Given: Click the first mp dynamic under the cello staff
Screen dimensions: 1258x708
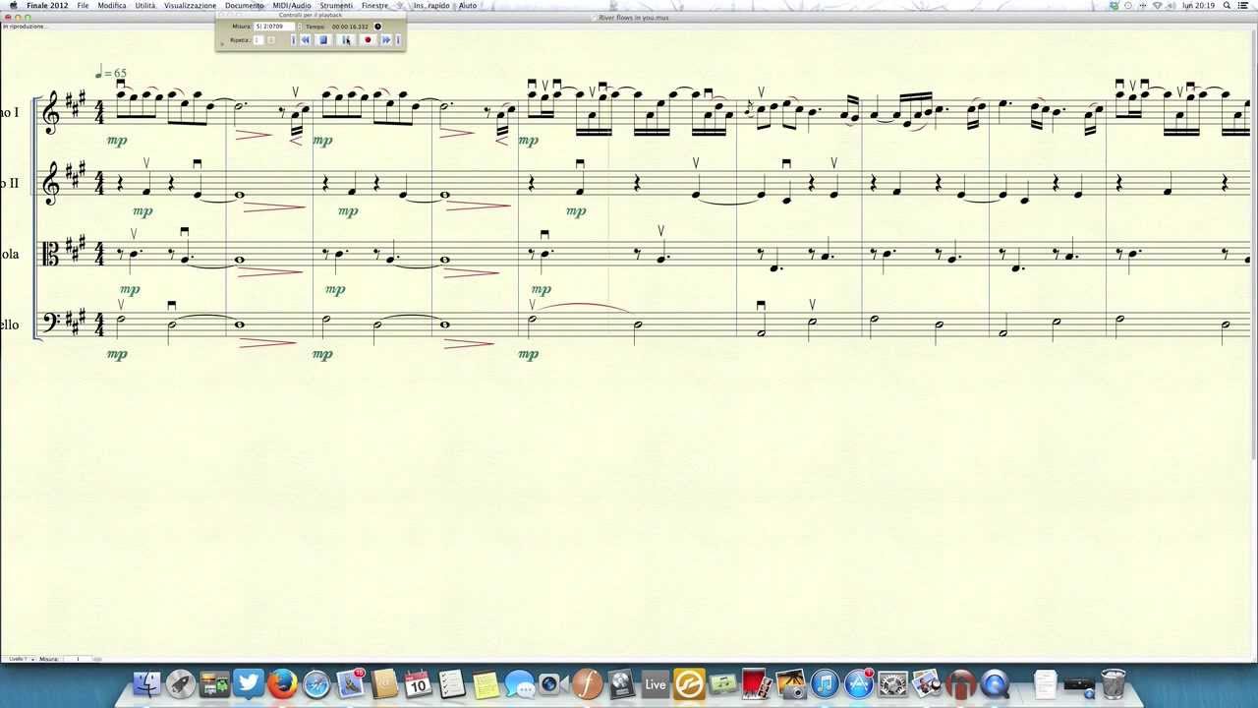Looking at the screenshot, I should coord(117,354).
